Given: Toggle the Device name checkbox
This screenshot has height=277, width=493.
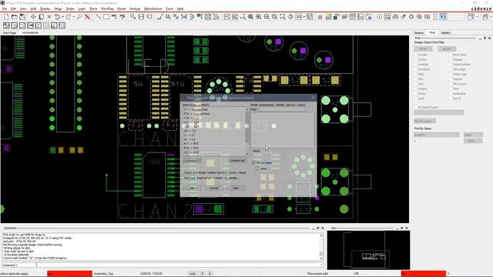Looking at the screenshot, I should 253,162.
